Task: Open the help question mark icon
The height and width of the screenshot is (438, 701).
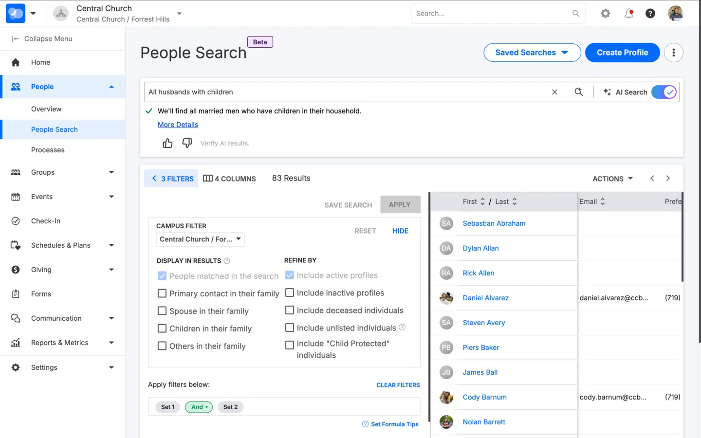Action: pyautogui.click(x=650, y=14)
